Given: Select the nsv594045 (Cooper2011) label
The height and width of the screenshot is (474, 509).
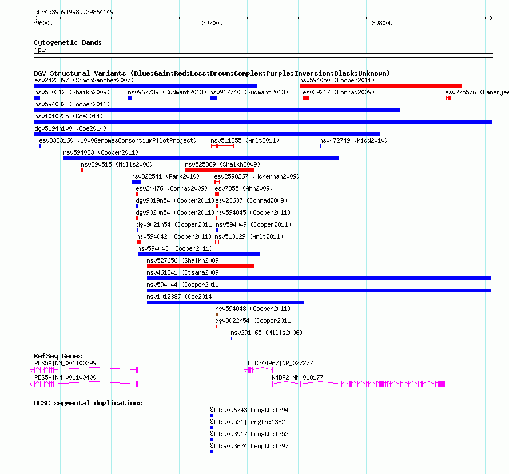Looking at the screenshot, I should pos(253,212).
